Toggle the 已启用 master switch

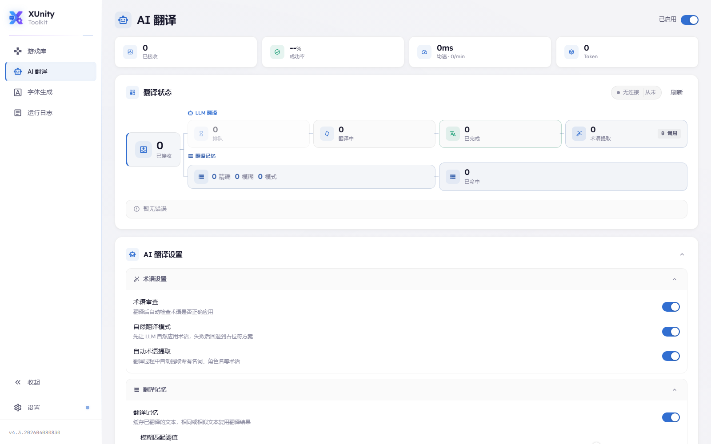[x=690, y=20]
